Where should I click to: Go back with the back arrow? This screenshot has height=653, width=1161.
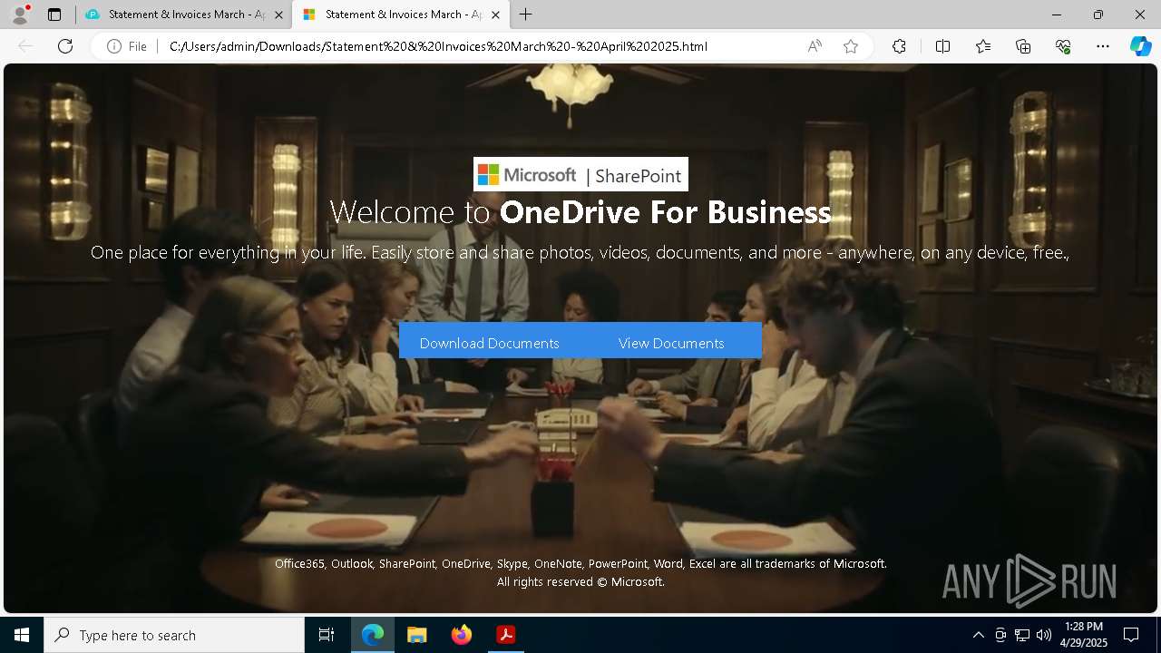[25, 46]
